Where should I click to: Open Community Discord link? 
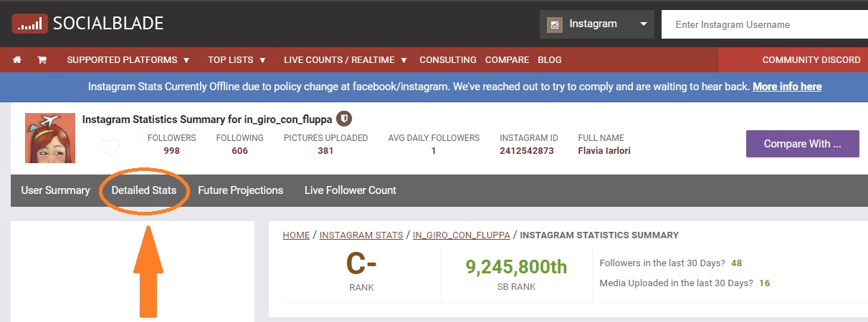tap(811, 60)
